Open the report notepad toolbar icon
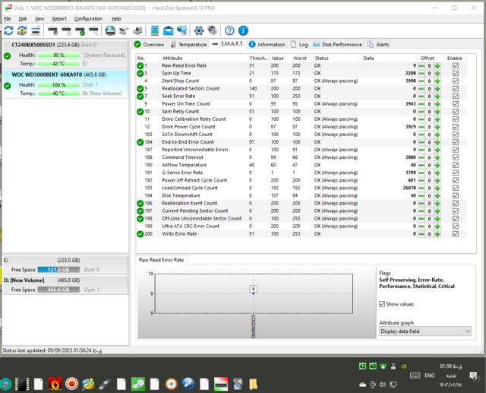Image resolution: width=486 pixels, height=393 pixels. (154, 30)
